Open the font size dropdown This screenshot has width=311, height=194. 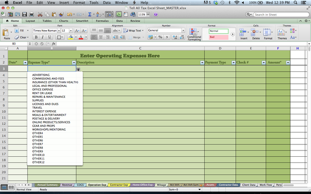coord(70,31)
